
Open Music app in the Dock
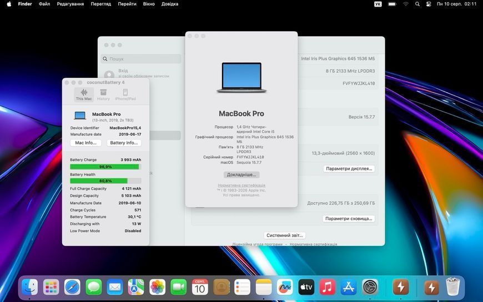(328, 287)
